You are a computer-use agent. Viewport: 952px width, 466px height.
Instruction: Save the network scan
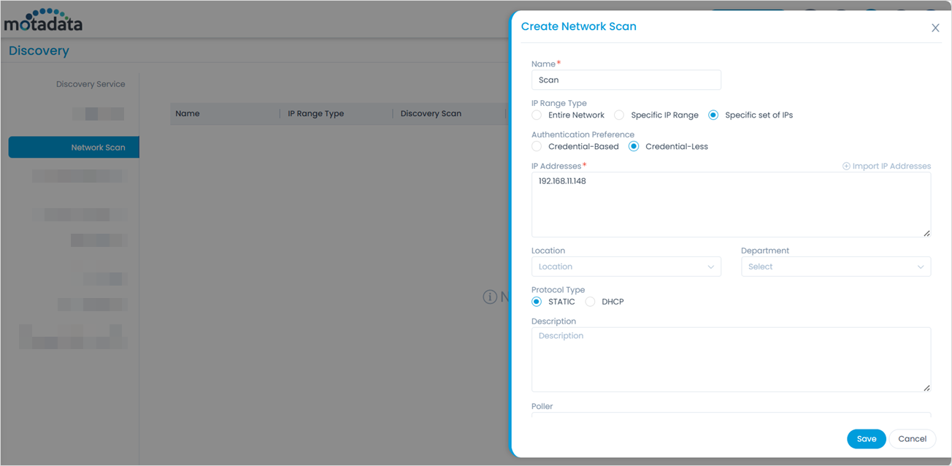[x=866, y=439]
